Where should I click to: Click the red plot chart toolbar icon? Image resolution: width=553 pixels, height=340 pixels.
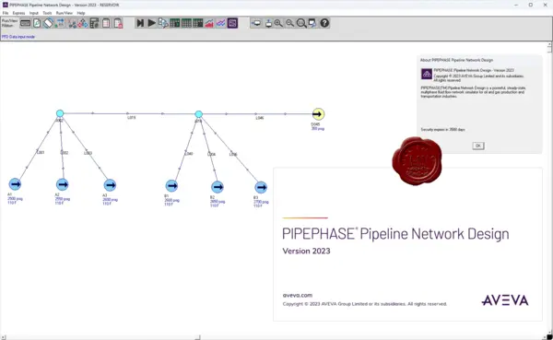209,23
